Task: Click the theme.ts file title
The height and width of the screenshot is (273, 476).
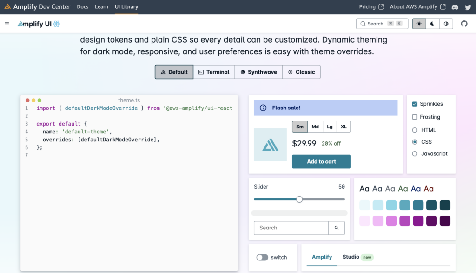Action: click(x=129, y=100)
